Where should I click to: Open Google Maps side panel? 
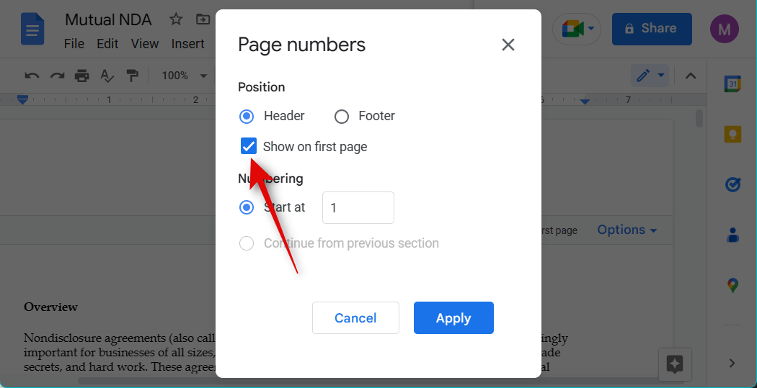point(732,285)
